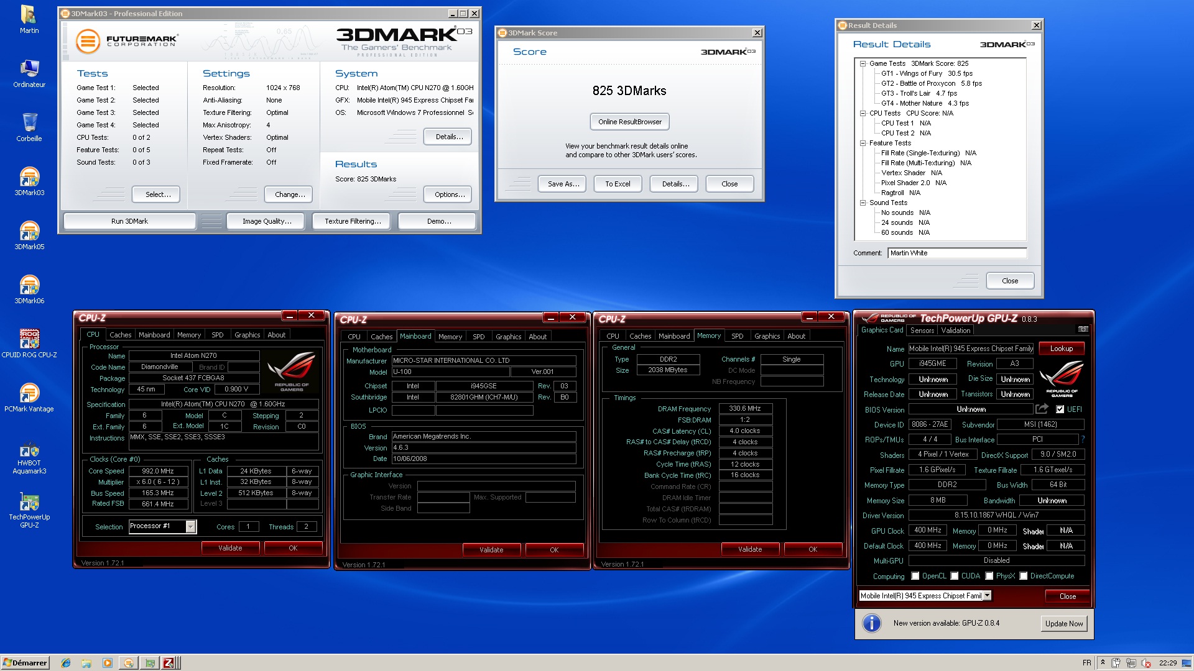Toggle the OpenCL checkbox in GPU-Z

coord(915,576)
